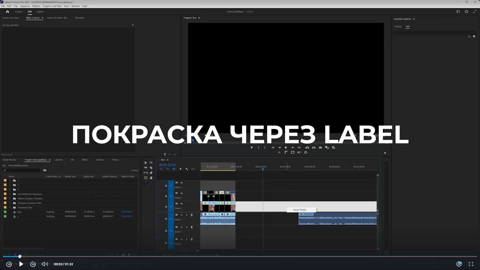Toggle the Video 2 track eye visibility
Screen dimensions: 480x270
[182, 193]
